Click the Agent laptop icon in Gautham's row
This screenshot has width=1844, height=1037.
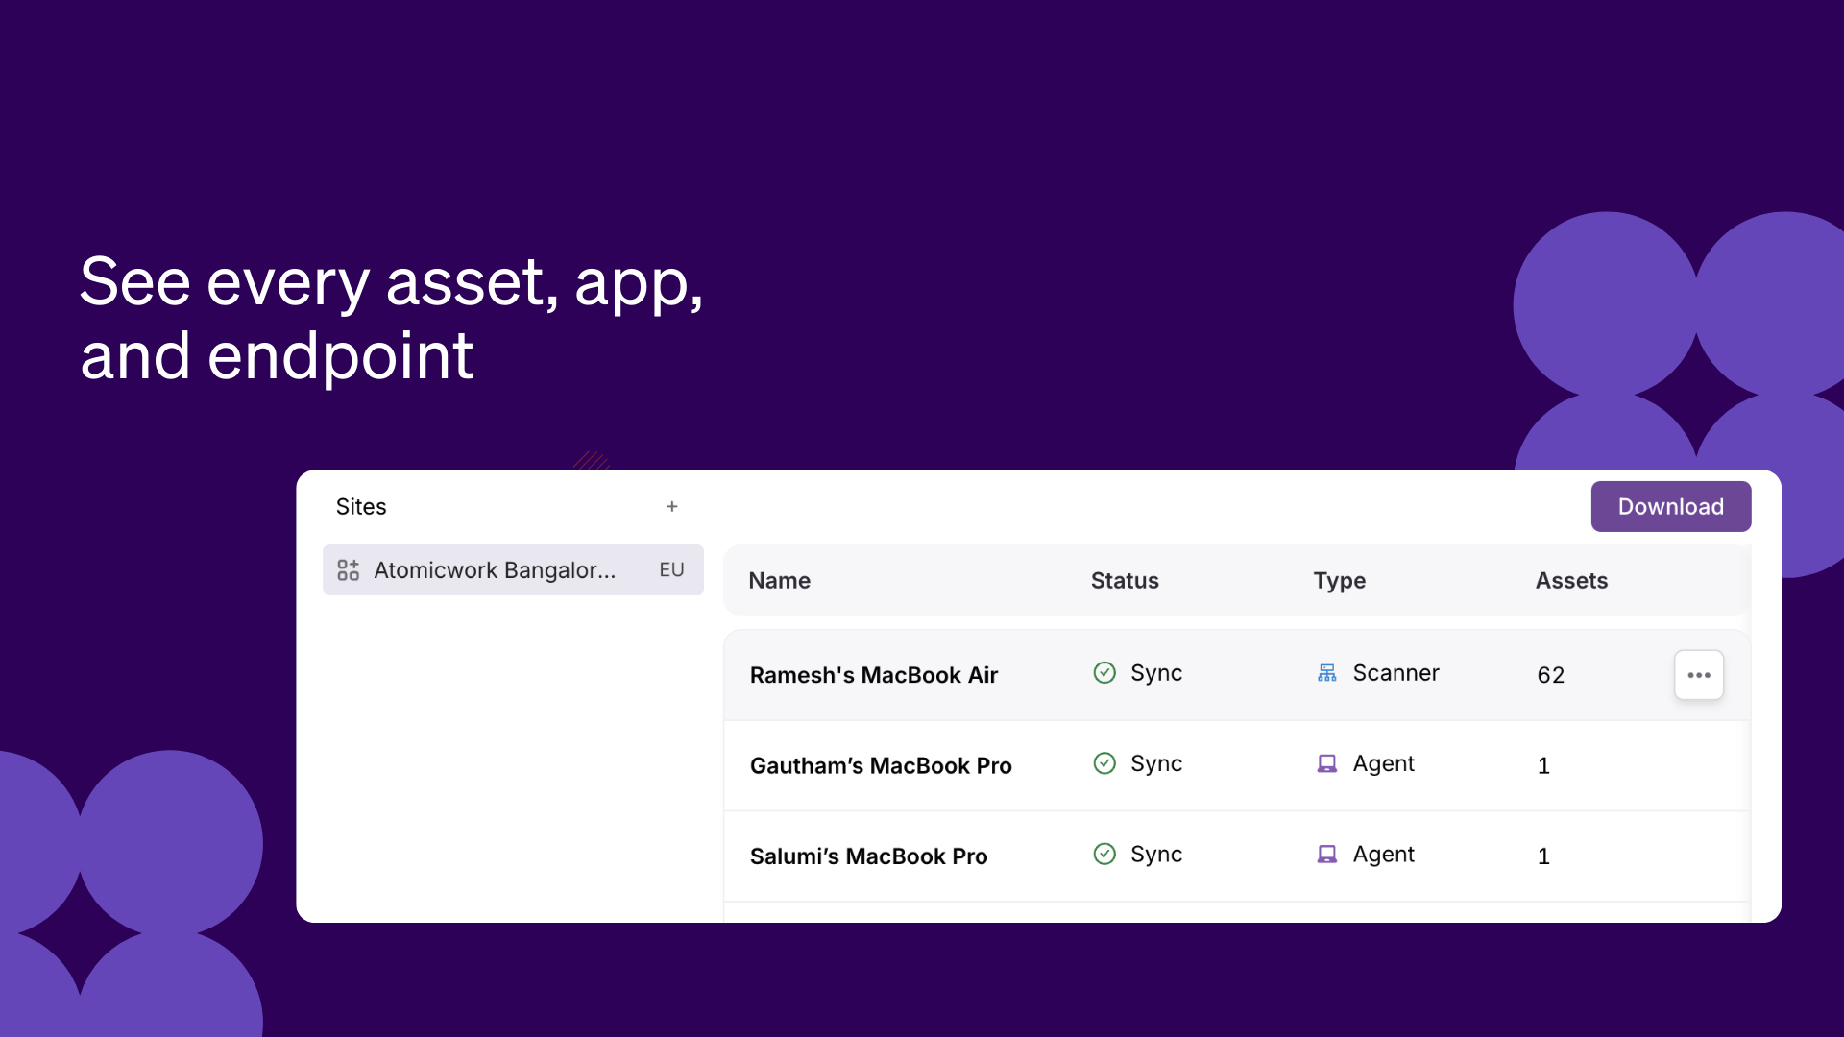click(x=1326, y=764)
